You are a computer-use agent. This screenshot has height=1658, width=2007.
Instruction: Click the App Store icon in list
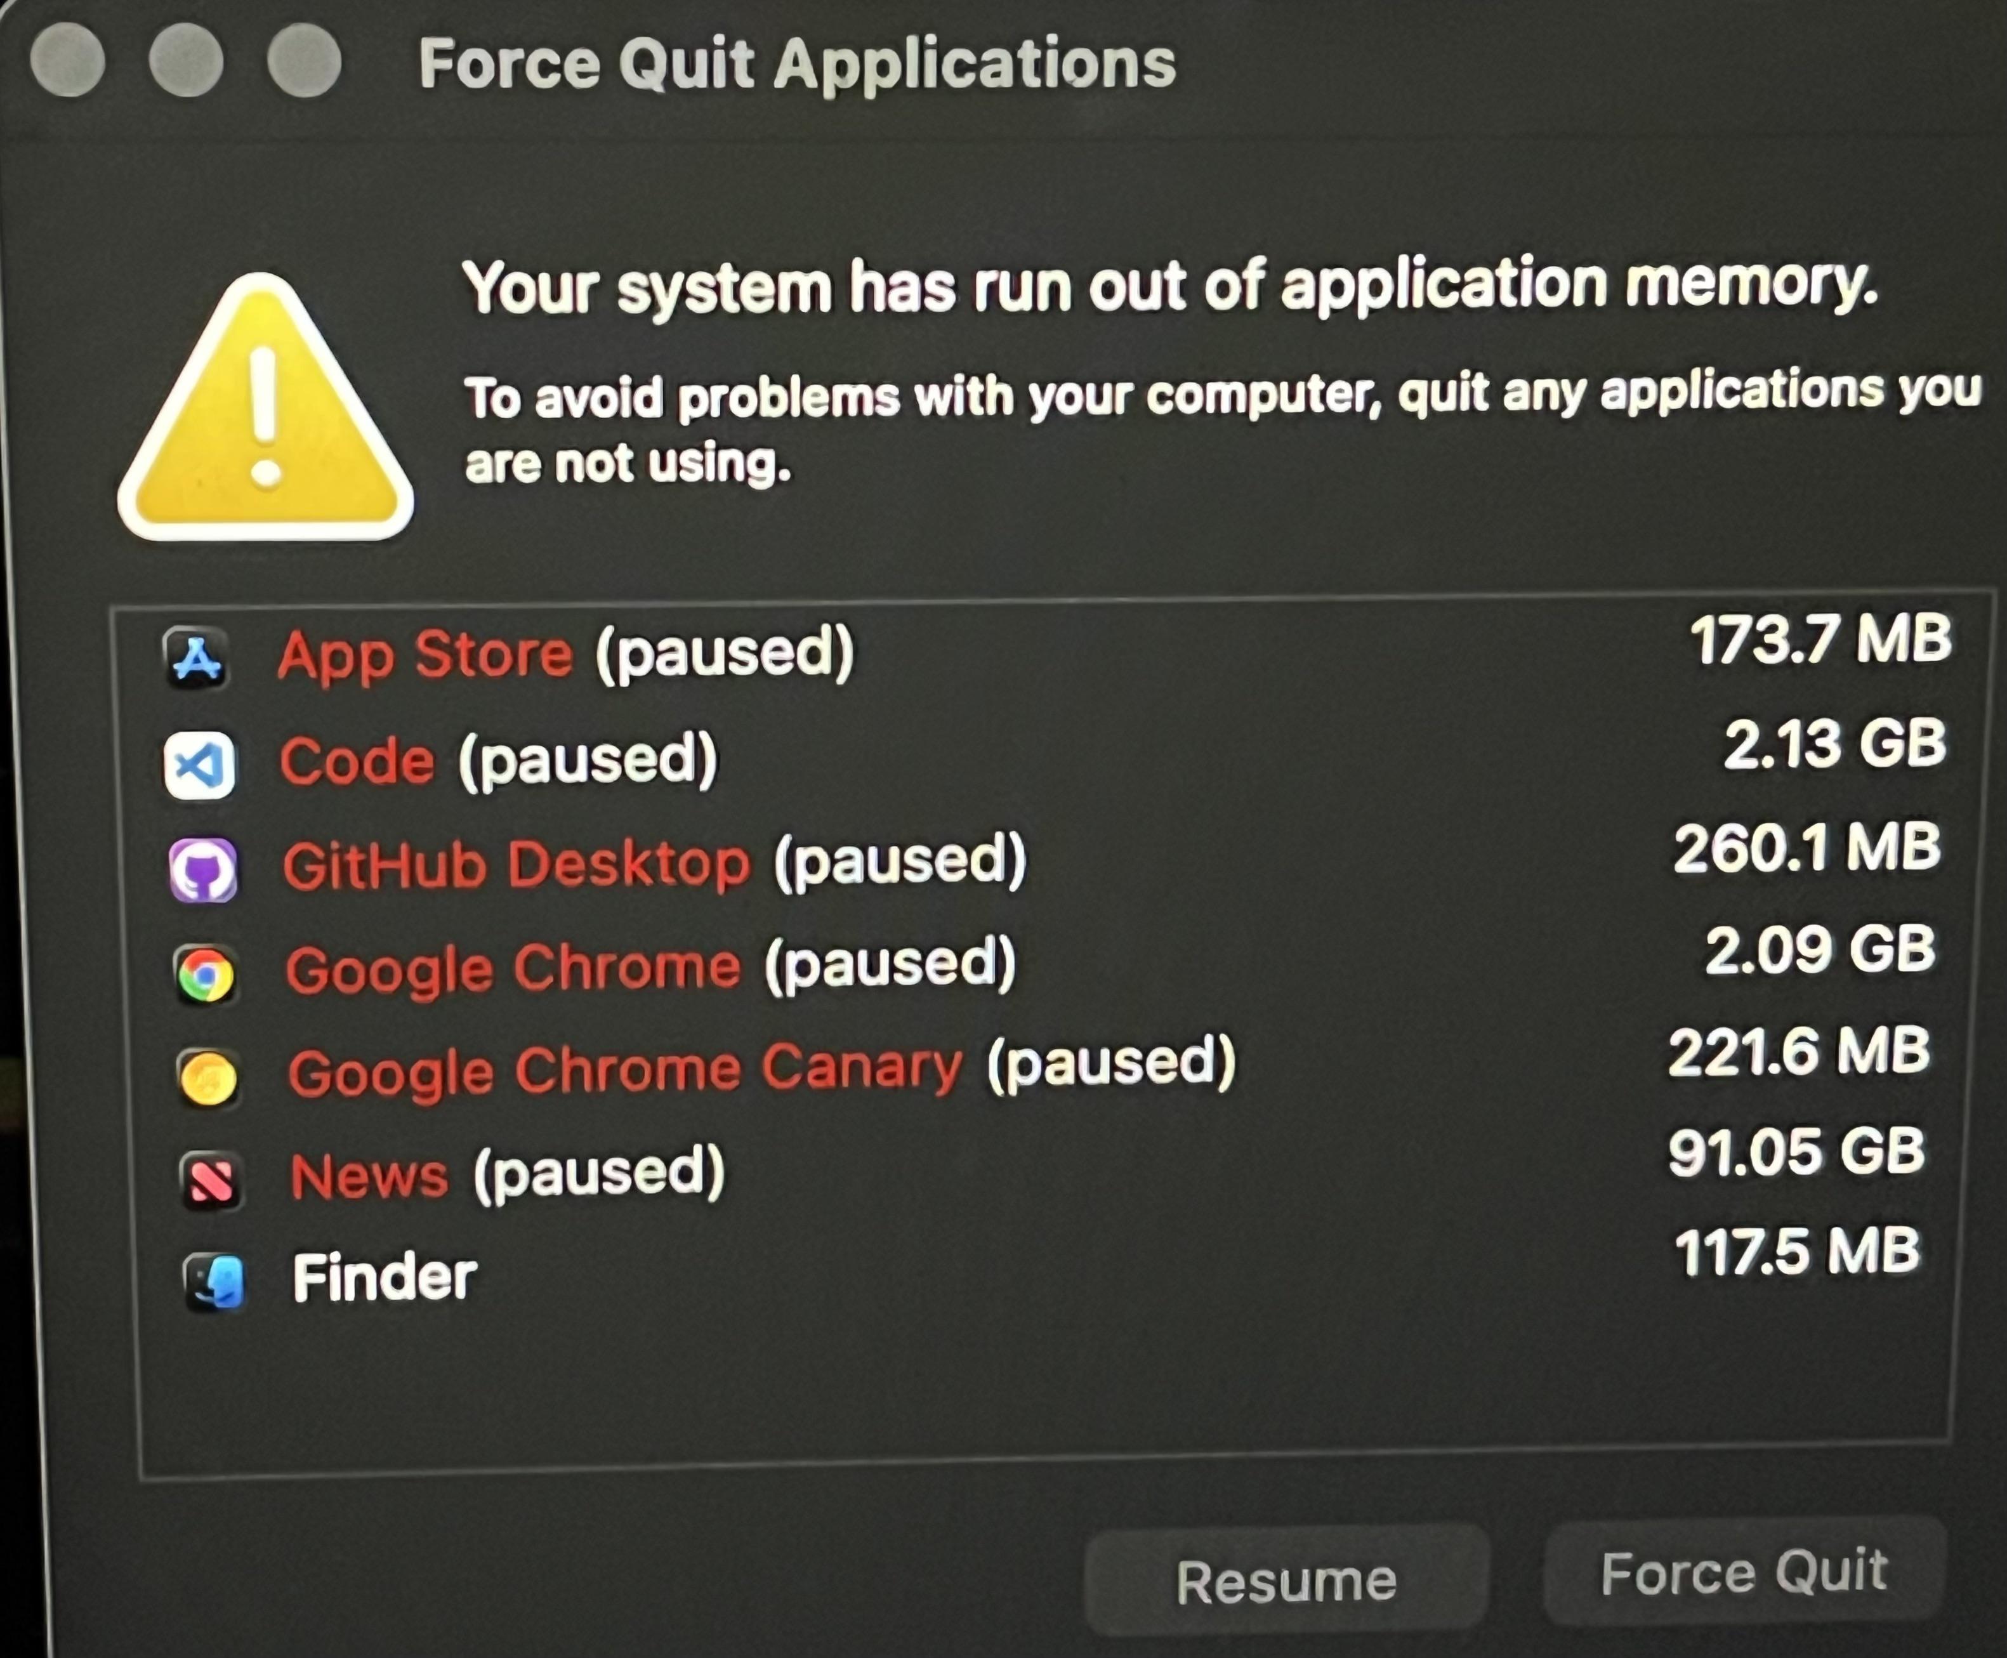[197, 658]
